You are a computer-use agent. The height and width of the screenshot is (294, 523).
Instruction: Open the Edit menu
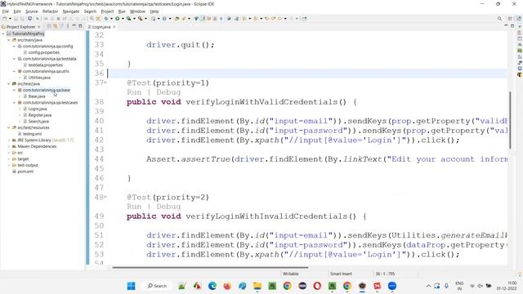17,11
